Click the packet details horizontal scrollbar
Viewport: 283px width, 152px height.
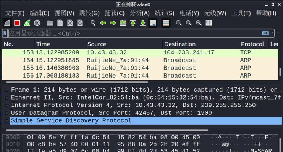pos(107,130)
